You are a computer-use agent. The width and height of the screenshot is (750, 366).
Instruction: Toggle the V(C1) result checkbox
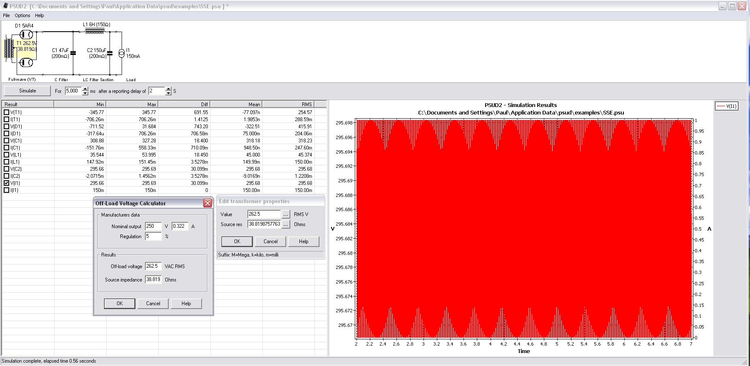pyautogui.click(x=6, y=141)
